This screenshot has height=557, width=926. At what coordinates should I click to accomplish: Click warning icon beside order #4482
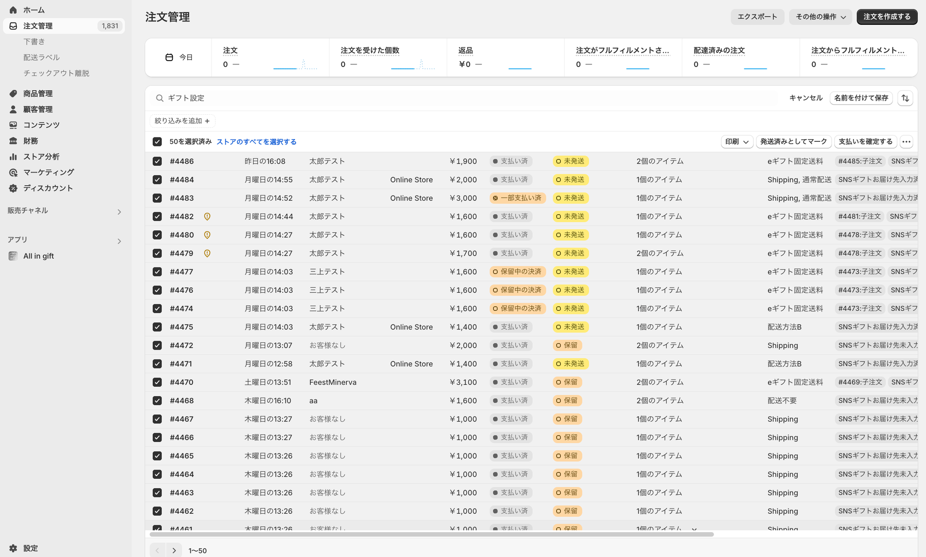[207, 217]
